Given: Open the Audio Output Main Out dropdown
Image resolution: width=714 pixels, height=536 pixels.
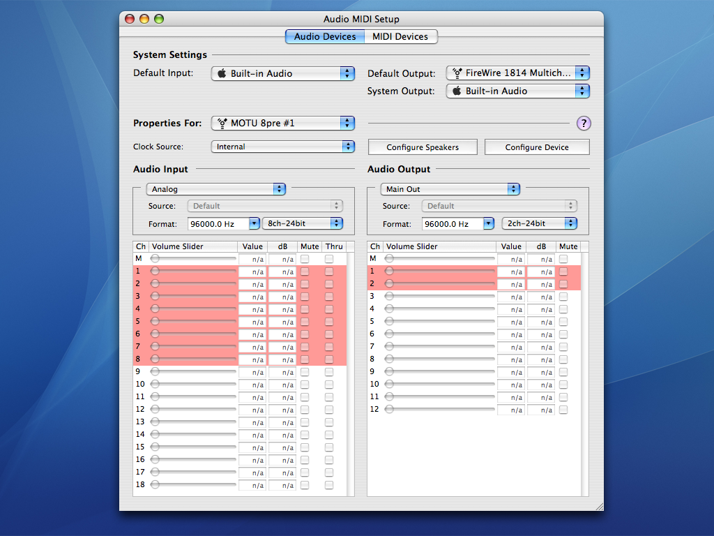Looking at the screenshot, I should pyautogui.click(x=450, y=189).
